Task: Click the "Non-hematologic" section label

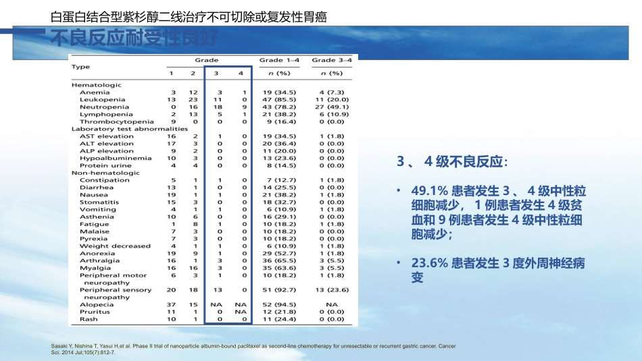Action: (105, 173)
